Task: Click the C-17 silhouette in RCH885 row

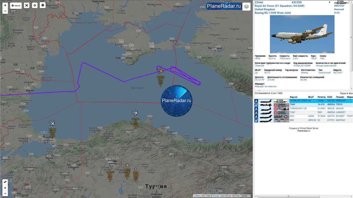Action: point(266,116)
